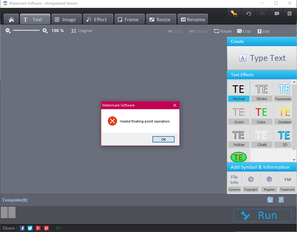Open the feedback speech bubble icon
Image resolution: width=297 pixels, height=232 pixels.
[x=276, y=14]
